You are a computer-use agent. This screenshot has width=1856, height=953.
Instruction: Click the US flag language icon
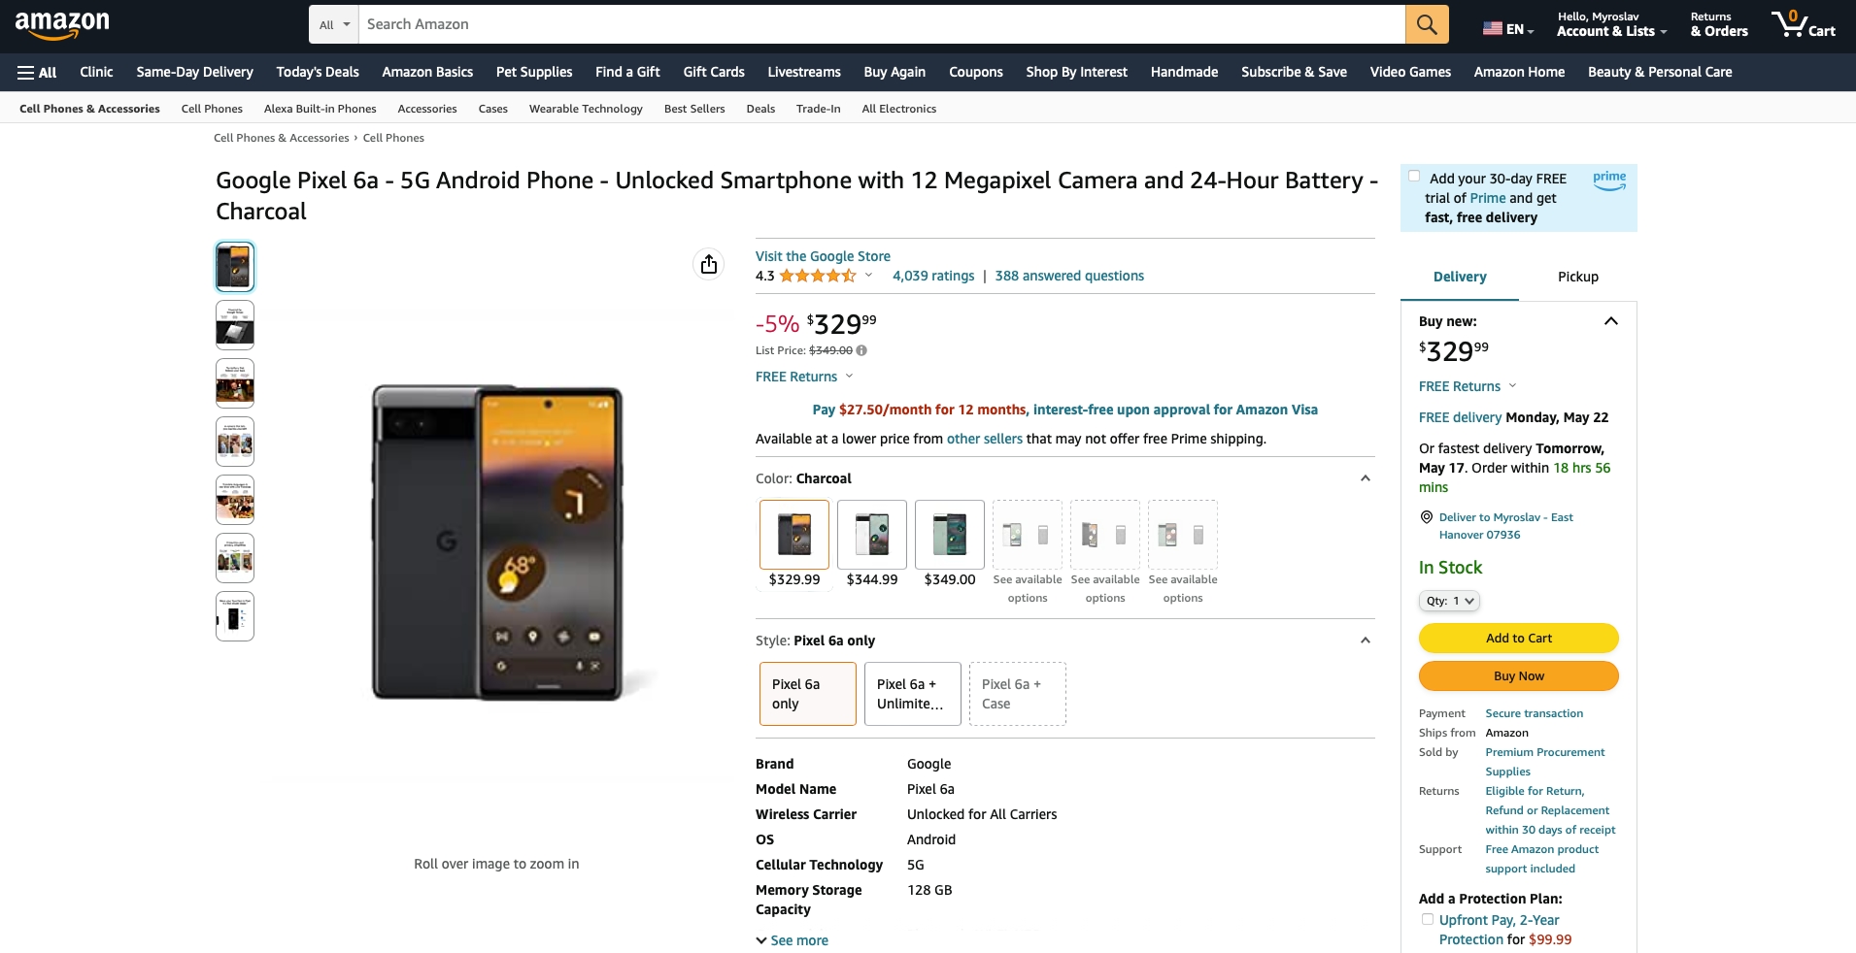[x=1493, y=29]
